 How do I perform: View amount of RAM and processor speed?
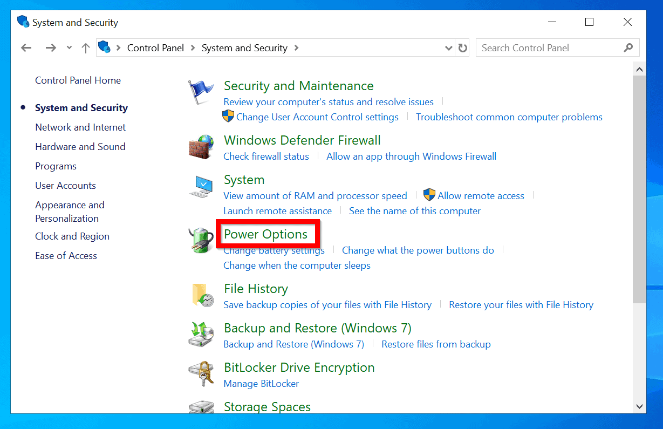(x=316, y=196)
